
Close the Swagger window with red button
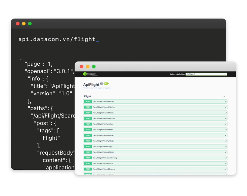82,66
